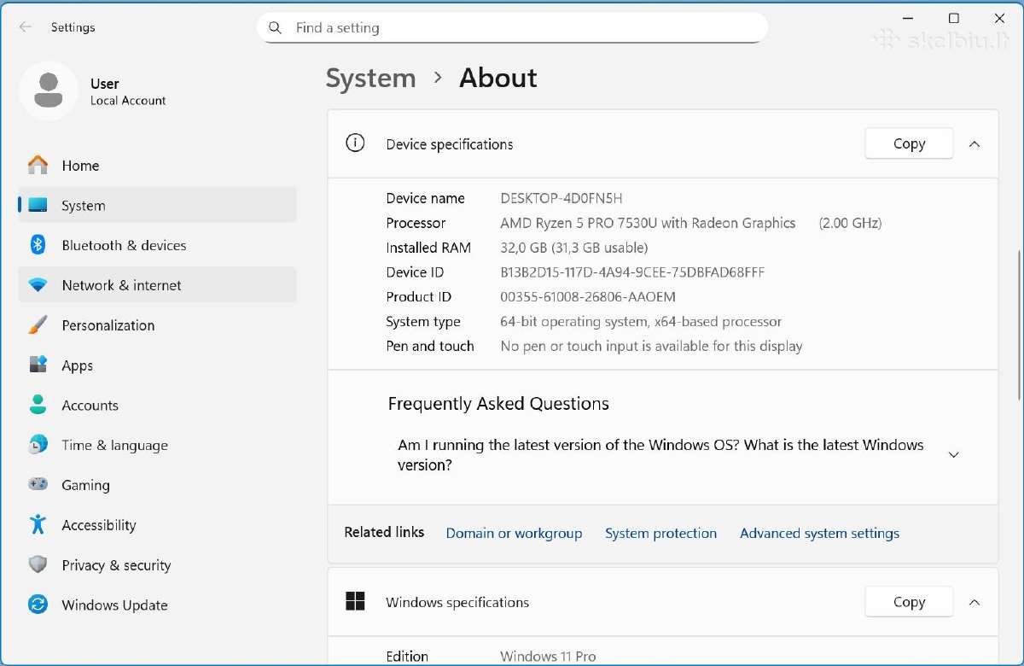The width and height of the screenshot is (1024, 666).
Task: Click System in the breadcrumb
Action: pos(370,78)
